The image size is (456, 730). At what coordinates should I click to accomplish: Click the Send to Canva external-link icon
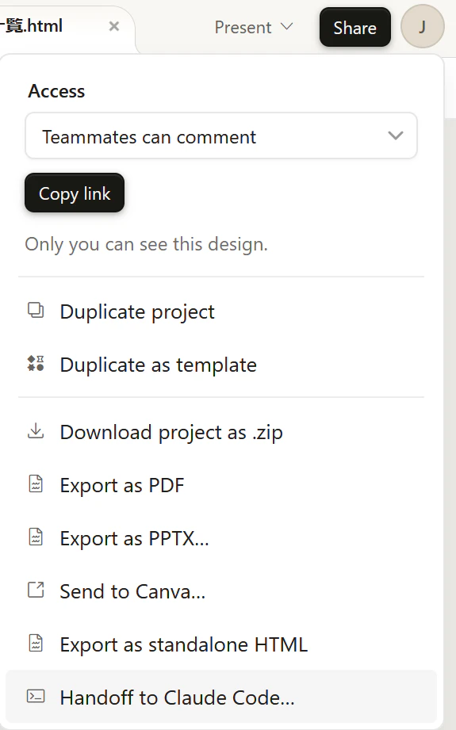pos(36,590)
